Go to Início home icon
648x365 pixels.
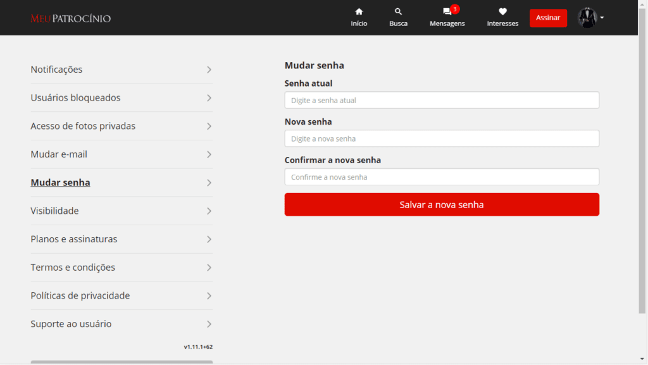pos(359,11)
